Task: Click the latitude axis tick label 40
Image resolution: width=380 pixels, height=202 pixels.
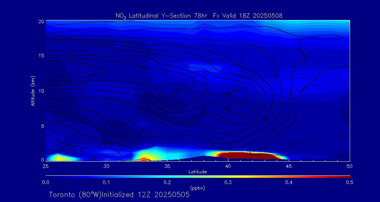Action: [228, 166]
